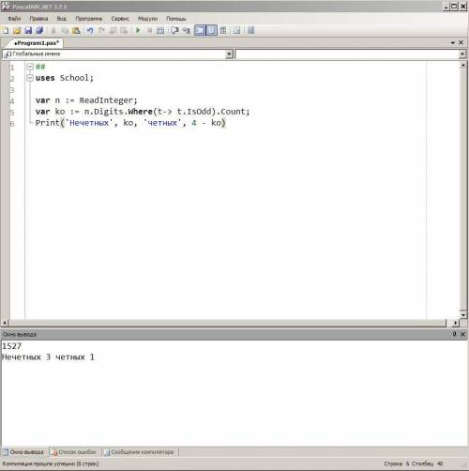469x471 pixels.
Task: Switch to the Сообщения компилятора tab
Action: click(139, 452)
